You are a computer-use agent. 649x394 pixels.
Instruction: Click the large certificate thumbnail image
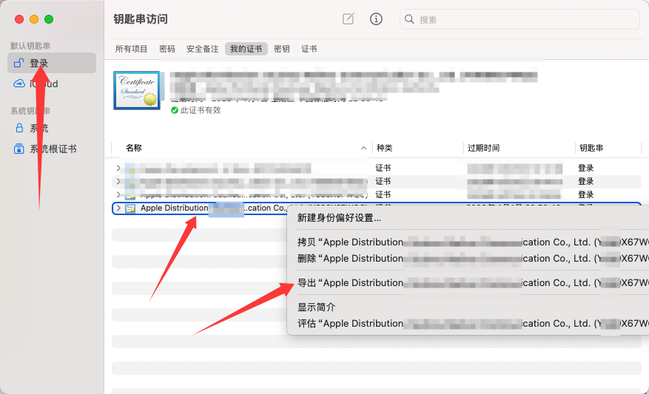point(136,90)
